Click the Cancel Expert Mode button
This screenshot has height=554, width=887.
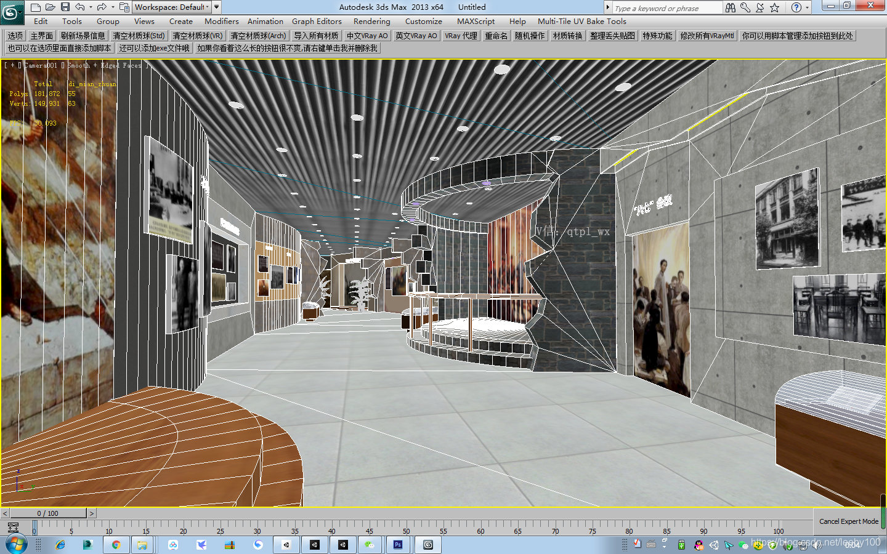coord(848,521)
